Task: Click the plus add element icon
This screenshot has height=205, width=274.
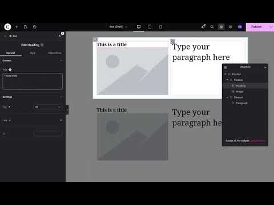Action: [x=17, y=27]
